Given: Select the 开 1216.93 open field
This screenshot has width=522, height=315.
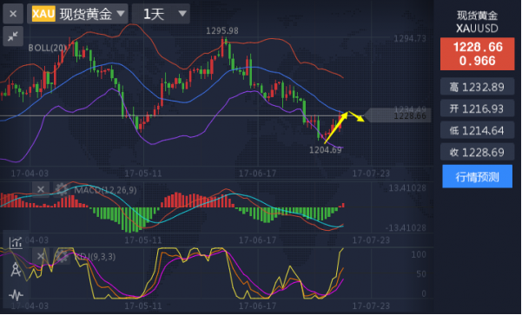Looking at the screenshot, I should [x=477, y=108].
